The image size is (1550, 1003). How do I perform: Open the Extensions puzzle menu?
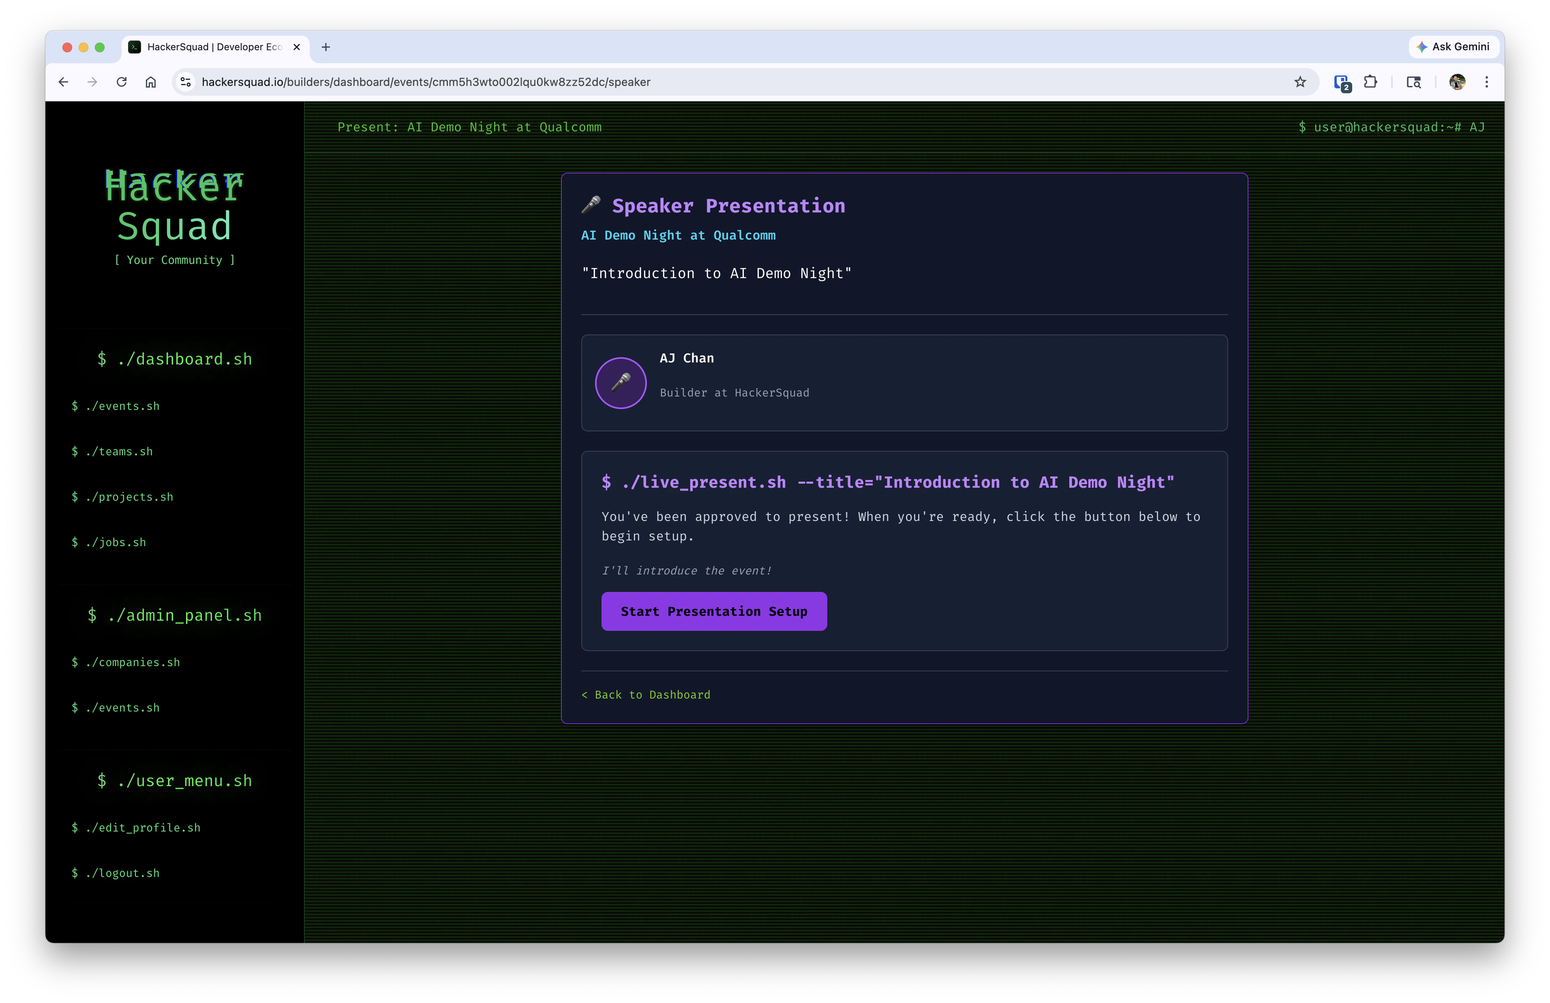pos(1370,82)
